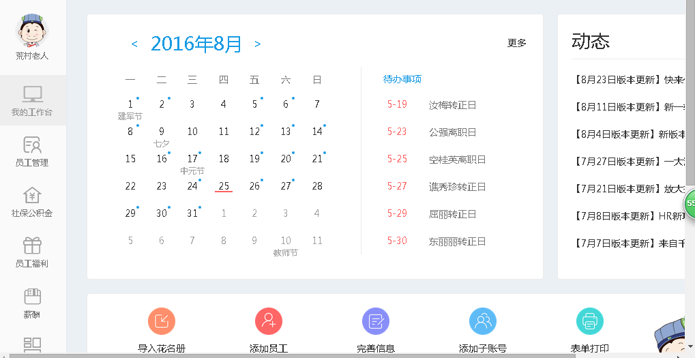Click the green floating bubble at right edge
The height and width of the screenshot is (358, 695).
[x=690, y=204]
